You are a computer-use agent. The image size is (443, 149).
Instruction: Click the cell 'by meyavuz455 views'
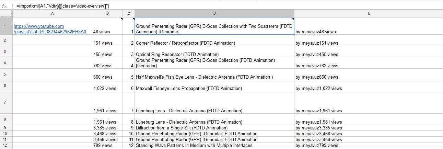369,52
